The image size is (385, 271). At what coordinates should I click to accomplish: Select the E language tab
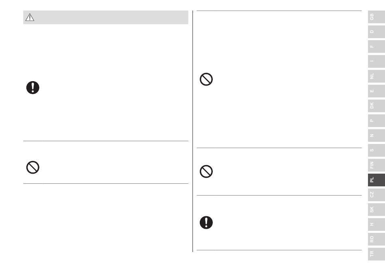[376, 91]
